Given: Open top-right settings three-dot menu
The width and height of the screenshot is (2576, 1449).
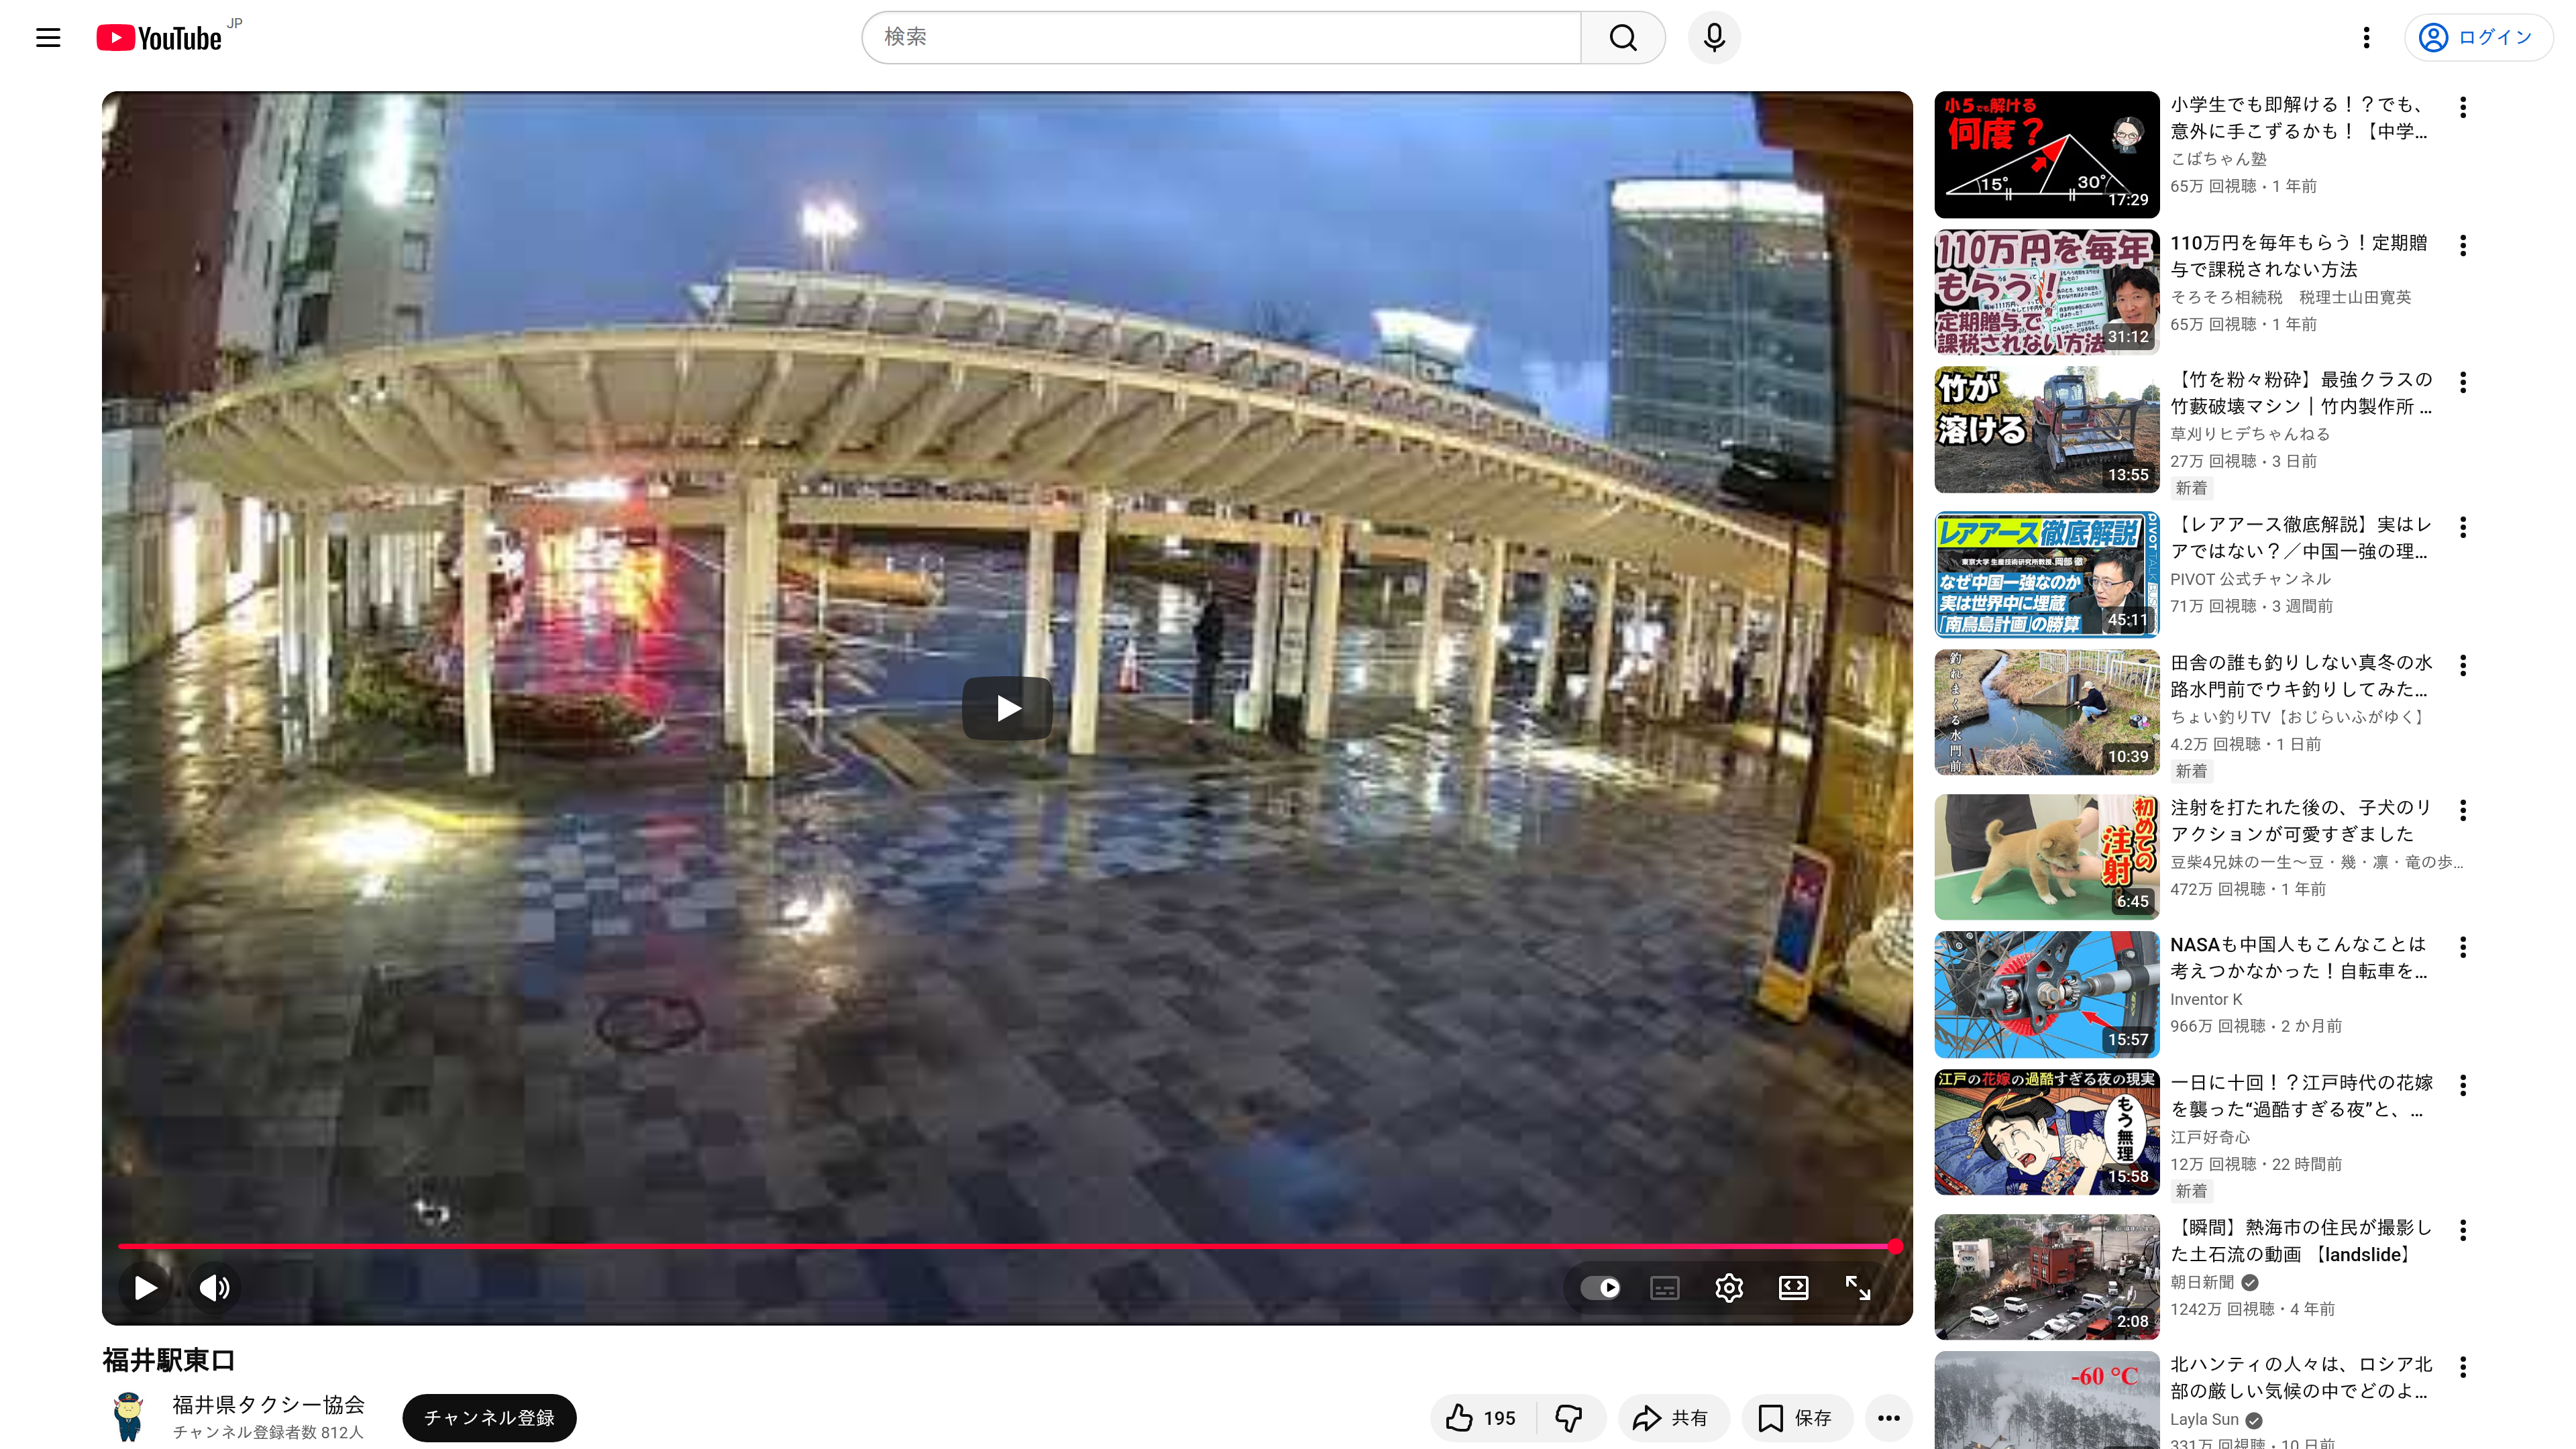Looking at the screenshot, I should (x=2366, y=38).
